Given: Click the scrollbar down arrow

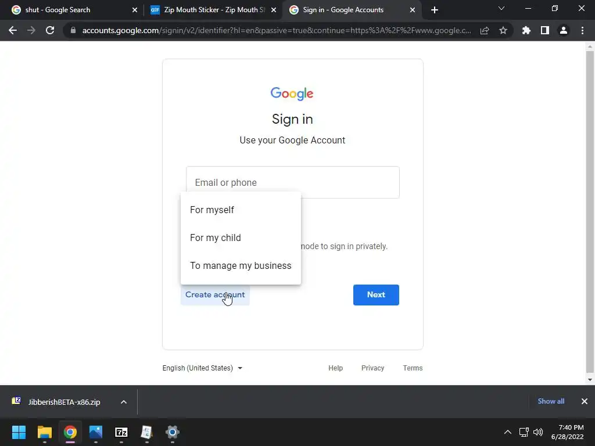Looking at the screenshot, I should point(590,380).
